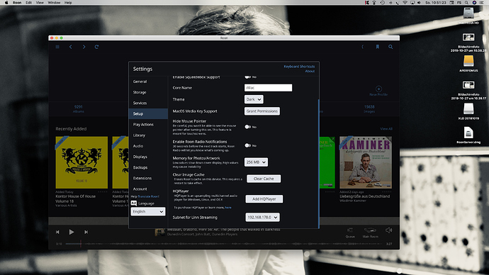Click in the Core Name text field
Viewport: 489px width, 275px height.
pyautogui.click(x=268, y=88)
